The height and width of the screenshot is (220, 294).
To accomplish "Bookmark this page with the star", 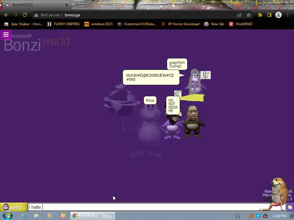I will (249, 15).
